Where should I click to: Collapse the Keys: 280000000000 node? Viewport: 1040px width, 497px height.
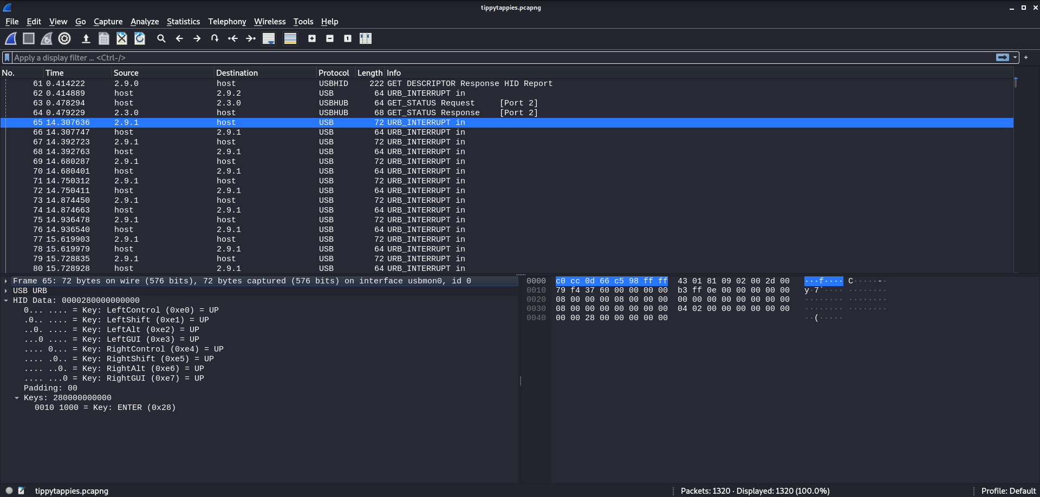coord(17,398)
